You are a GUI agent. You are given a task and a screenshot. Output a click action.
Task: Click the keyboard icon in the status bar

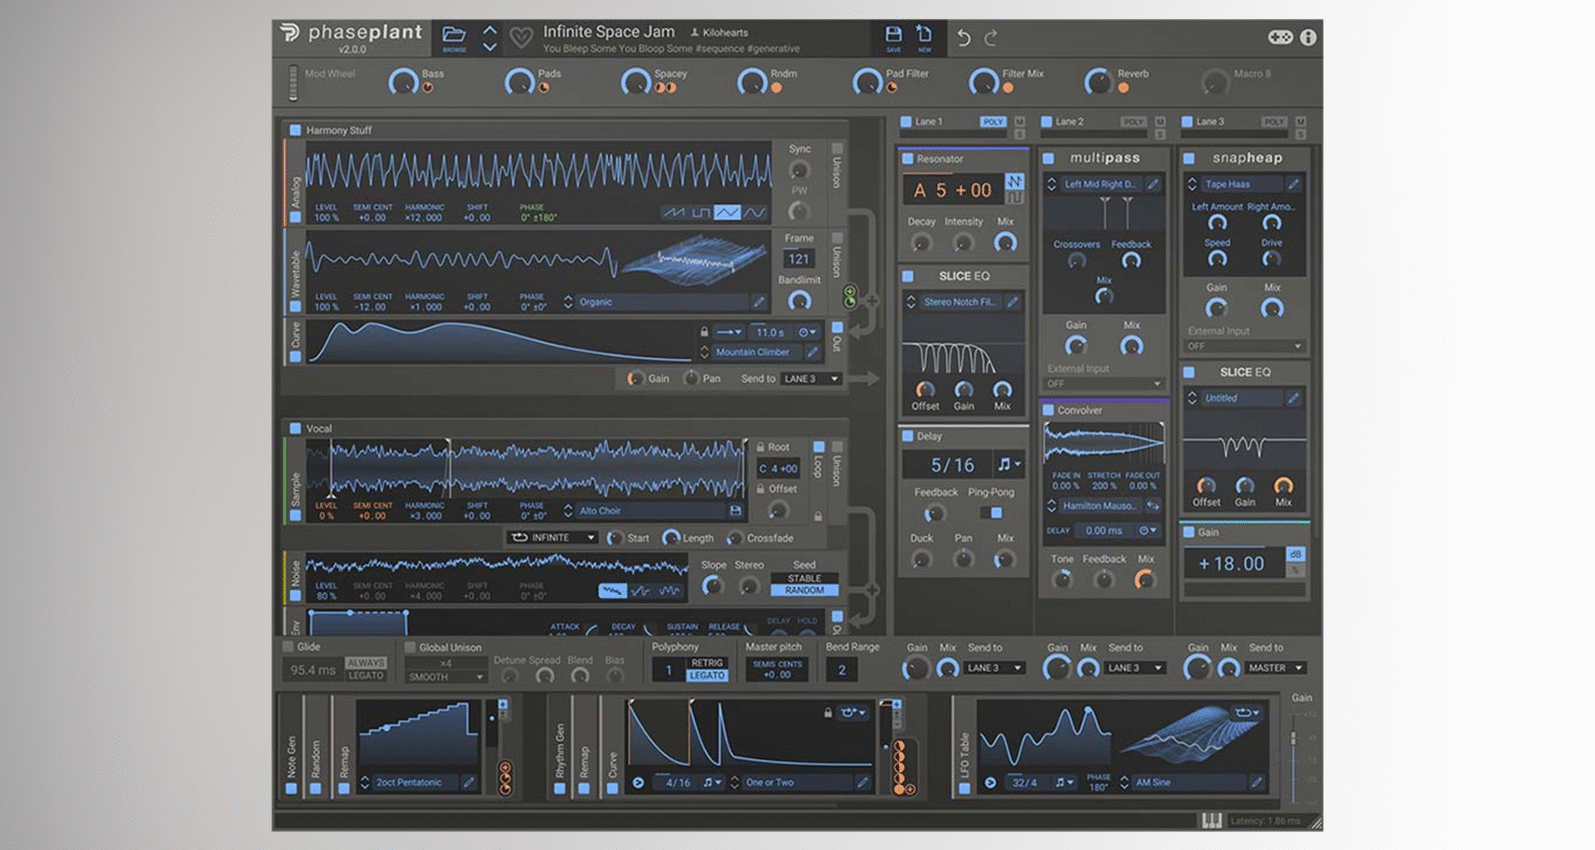click(1211, 820)
